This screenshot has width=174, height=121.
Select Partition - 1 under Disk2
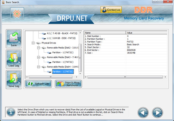click(63, 53)
